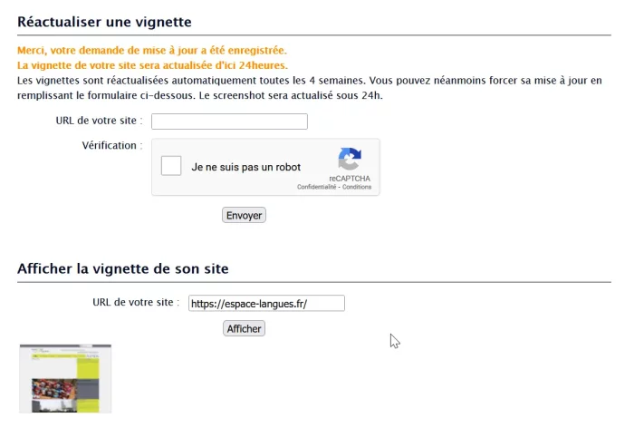Image resolution: width=634 pixels, height=428 pixels.
Task: Focus the empty URL field under Réactualiser
Action: 229,122
